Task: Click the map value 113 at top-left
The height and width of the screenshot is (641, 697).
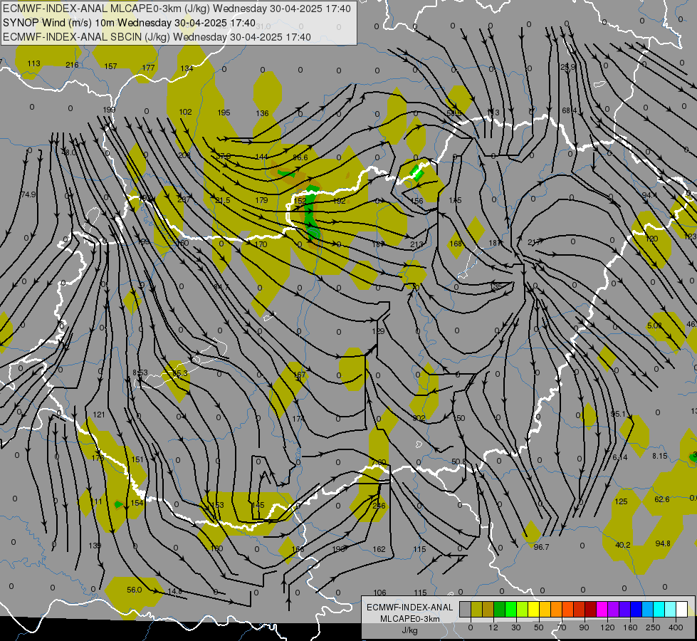Action: click(33, 63)
